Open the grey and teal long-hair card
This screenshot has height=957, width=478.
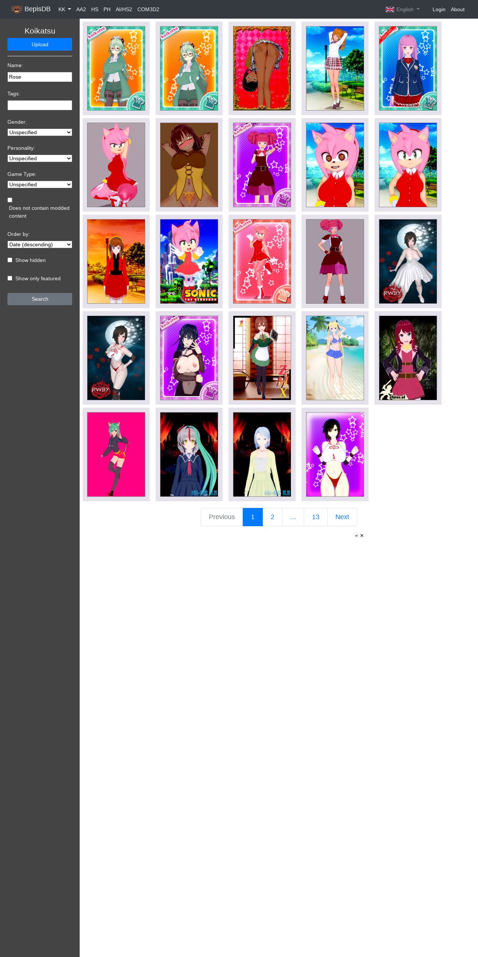(x=189, y=454)
